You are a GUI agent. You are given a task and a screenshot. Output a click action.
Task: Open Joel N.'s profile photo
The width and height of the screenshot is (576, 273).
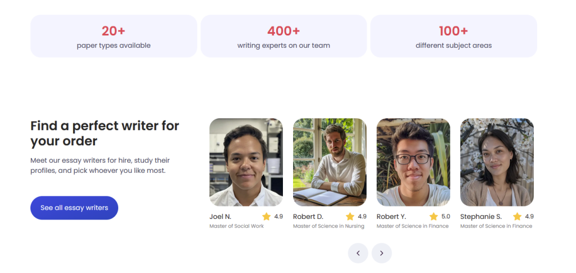[x=246, y=162]
